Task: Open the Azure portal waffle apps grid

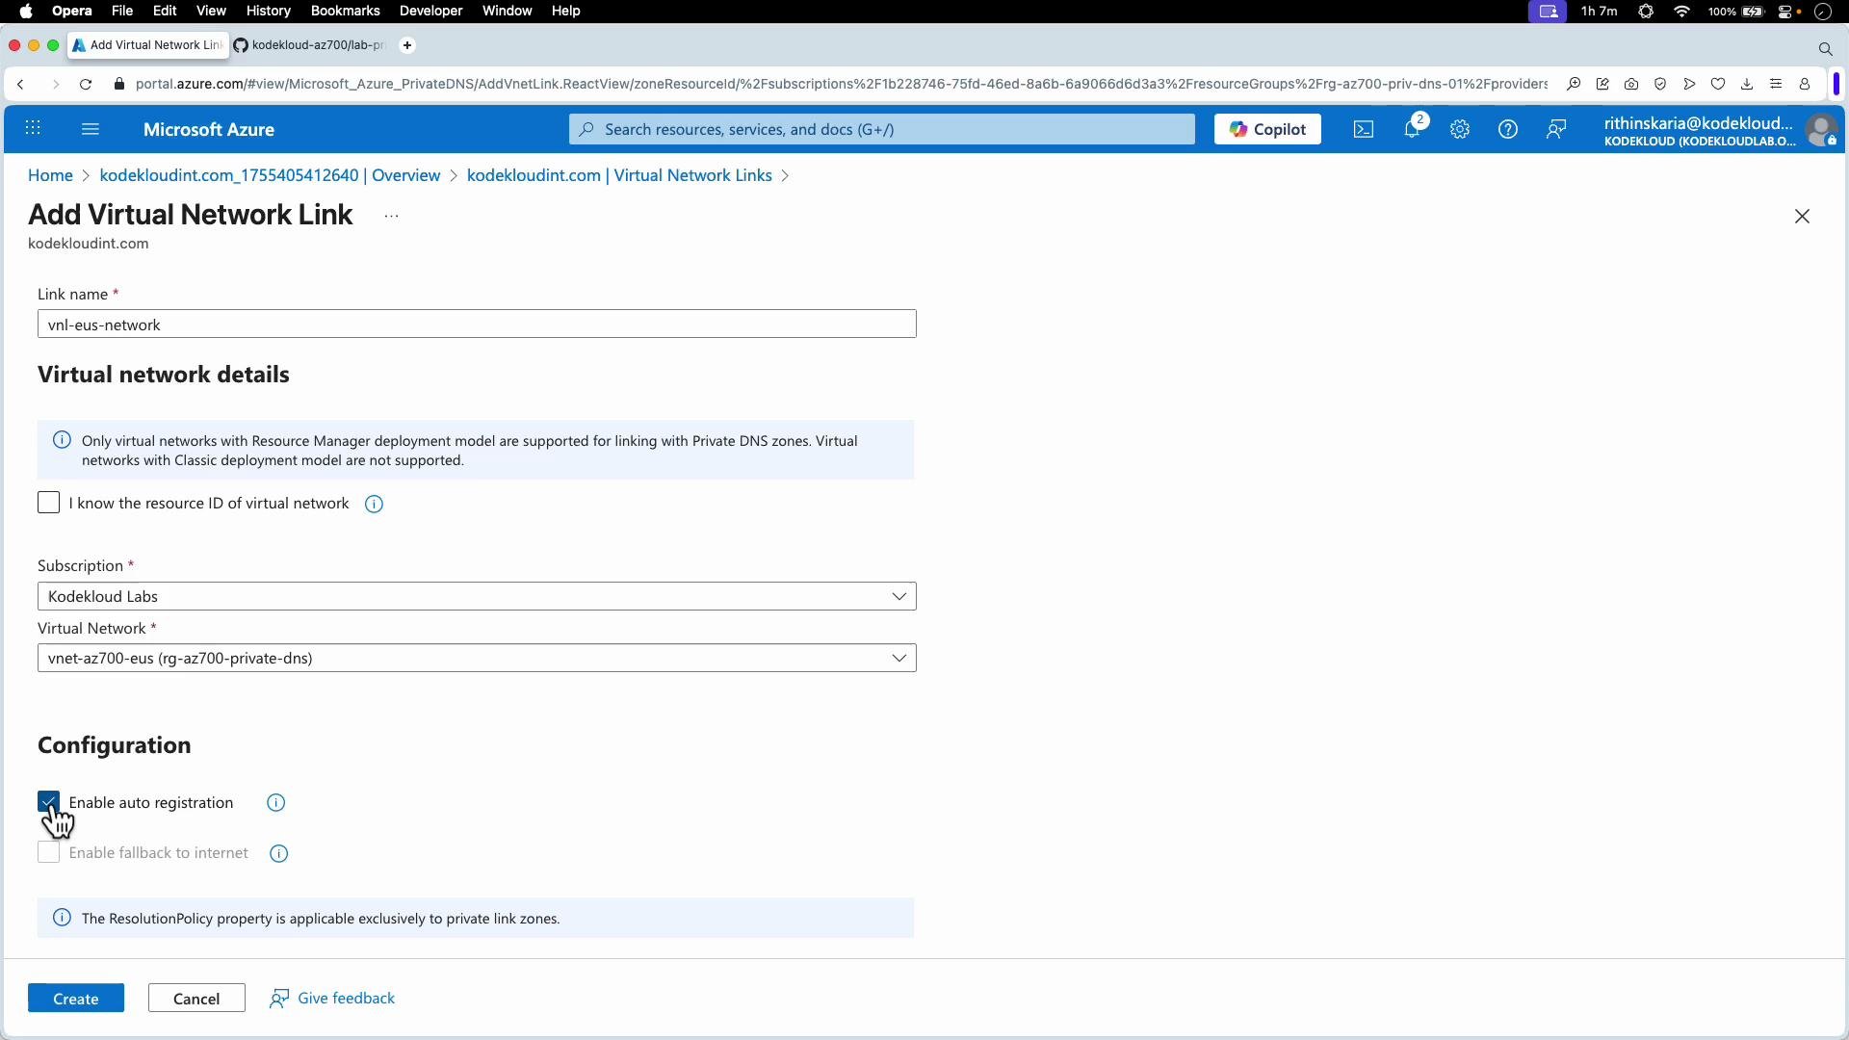Action: [33, 129]
